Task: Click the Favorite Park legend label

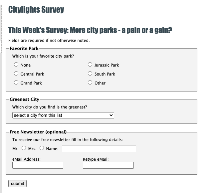Action: click(24, 49)
